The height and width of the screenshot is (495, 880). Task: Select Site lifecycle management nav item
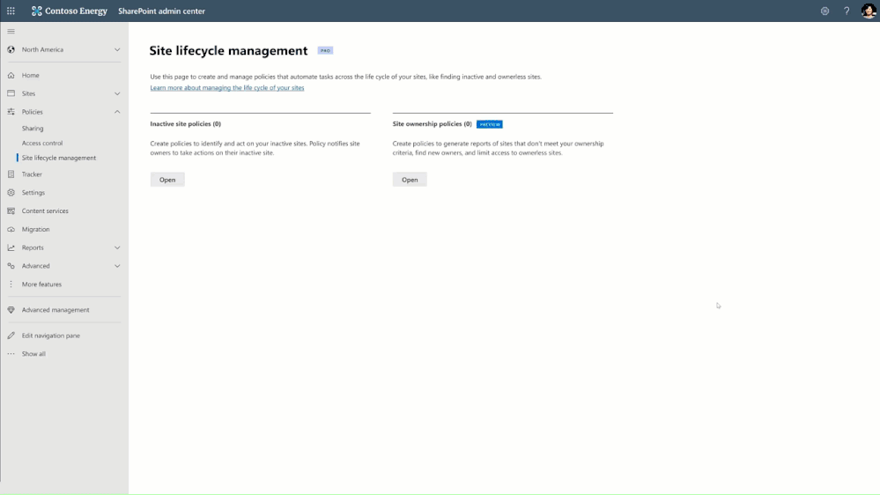click(59, 158)
